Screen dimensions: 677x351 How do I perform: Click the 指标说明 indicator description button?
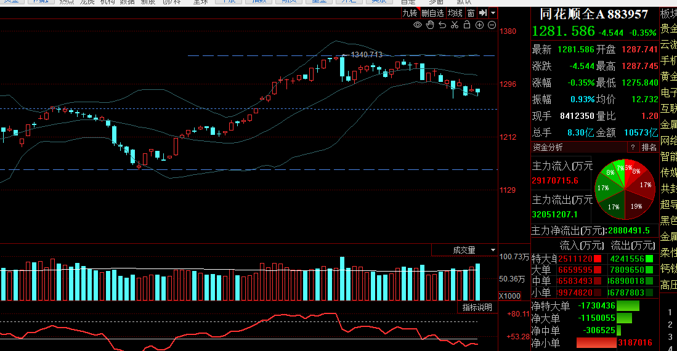pos(477,307)
